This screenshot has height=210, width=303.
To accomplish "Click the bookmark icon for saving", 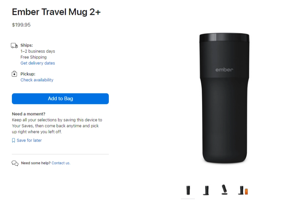I will [14, 140].
